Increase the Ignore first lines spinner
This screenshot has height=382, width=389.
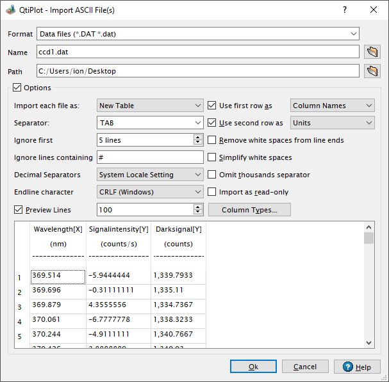pos(198,137)
